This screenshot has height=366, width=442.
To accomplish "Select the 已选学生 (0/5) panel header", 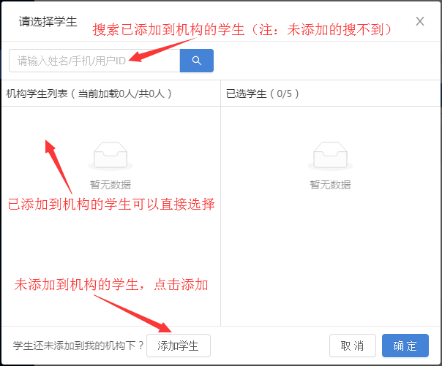I will [x=263, y=94].
